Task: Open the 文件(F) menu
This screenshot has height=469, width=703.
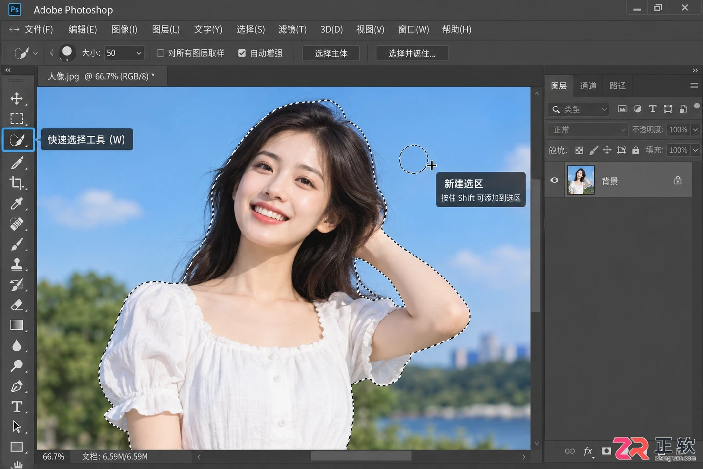Action: [39, 29]
